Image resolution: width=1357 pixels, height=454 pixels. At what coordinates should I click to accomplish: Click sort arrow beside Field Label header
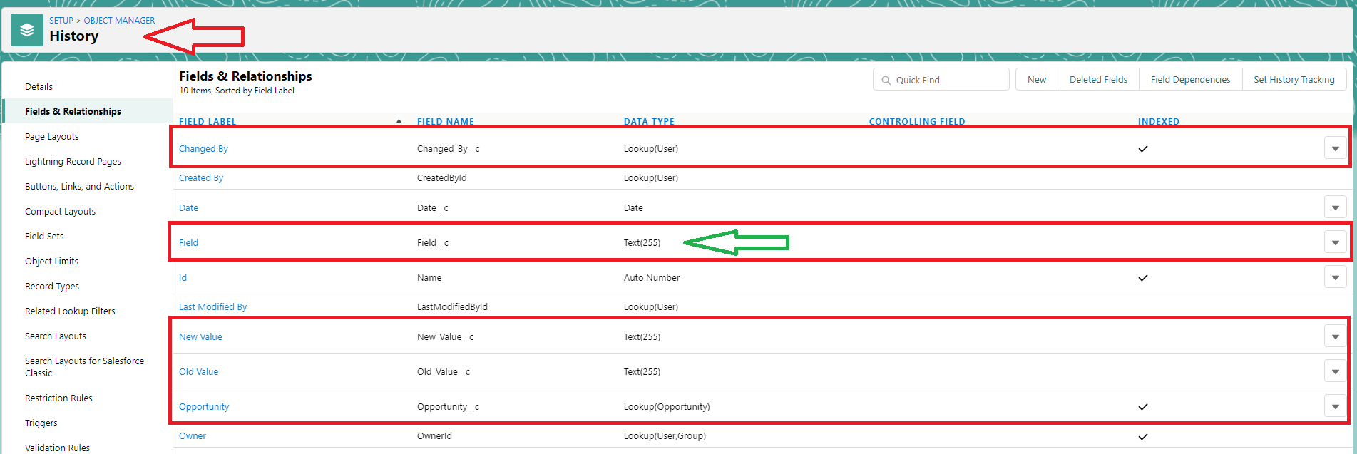[399, 121]
